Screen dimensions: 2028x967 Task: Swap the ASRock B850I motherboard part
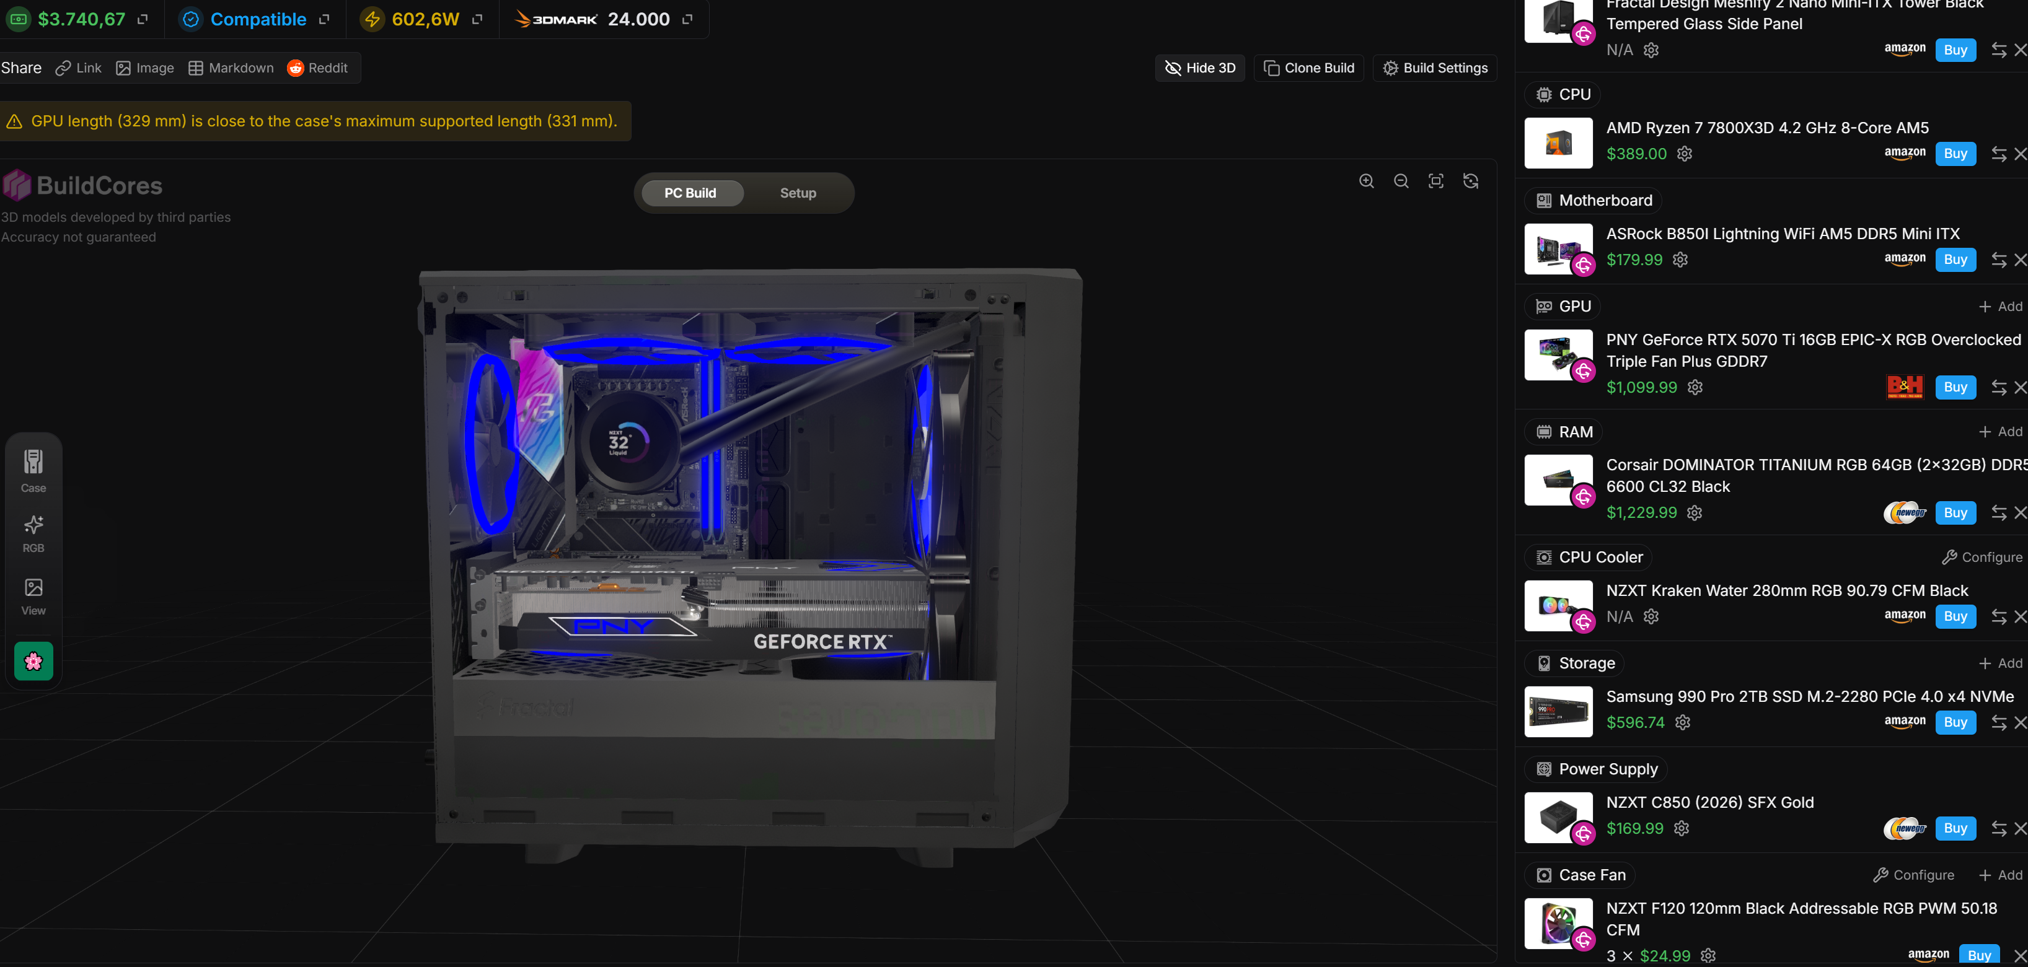coord(1998,260)
